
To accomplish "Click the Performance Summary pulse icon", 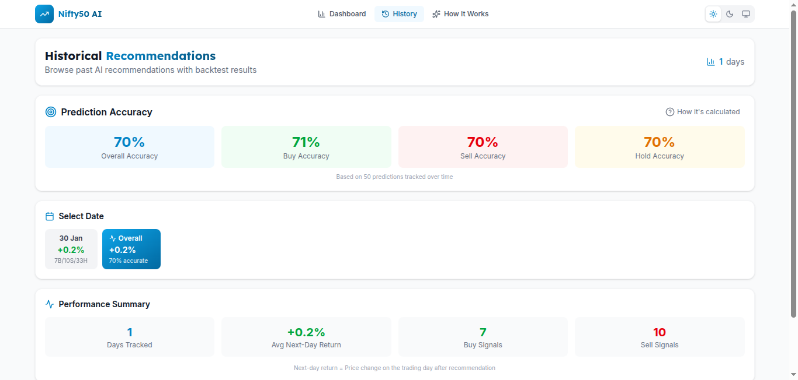I will click(x=50, y=304).
